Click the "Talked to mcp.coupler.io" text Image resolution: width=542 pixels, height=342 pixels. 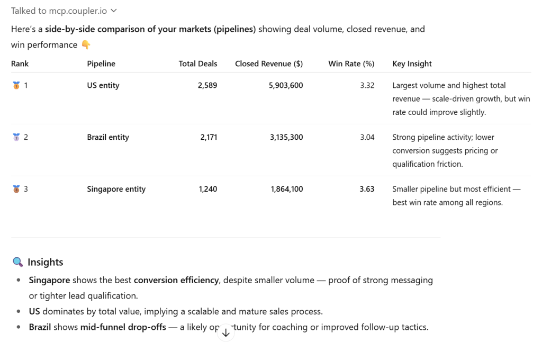[59, 11]
